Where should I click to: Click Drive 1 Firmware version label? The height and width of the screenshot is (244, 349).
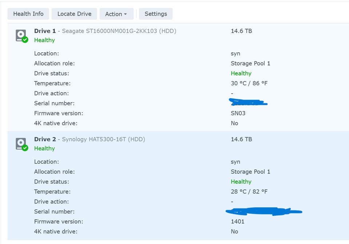59,113
